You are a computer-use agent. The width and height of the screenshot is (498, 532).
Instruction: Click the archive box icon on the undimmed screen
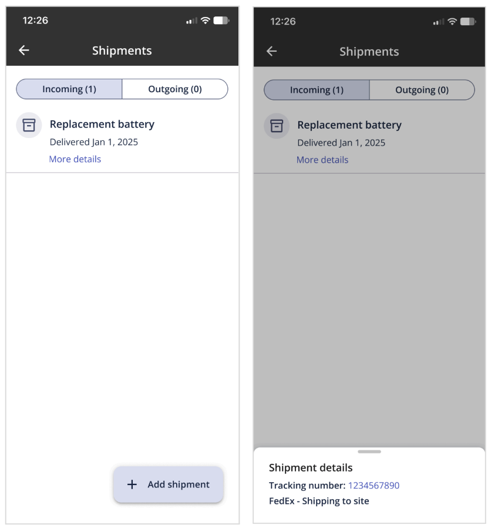pos(29,125)
